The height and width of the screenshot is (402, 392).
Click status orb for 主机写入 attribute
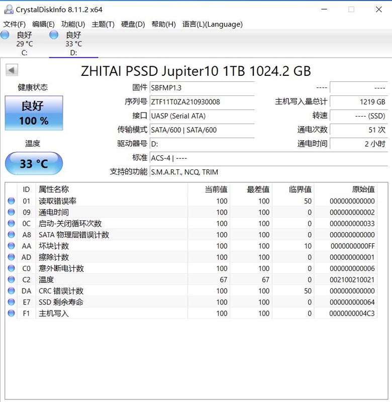click(x=12, y=313)
